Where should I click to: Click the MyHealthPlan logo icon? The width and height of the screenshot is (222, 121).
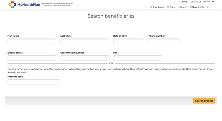click(x=13, y=5)
